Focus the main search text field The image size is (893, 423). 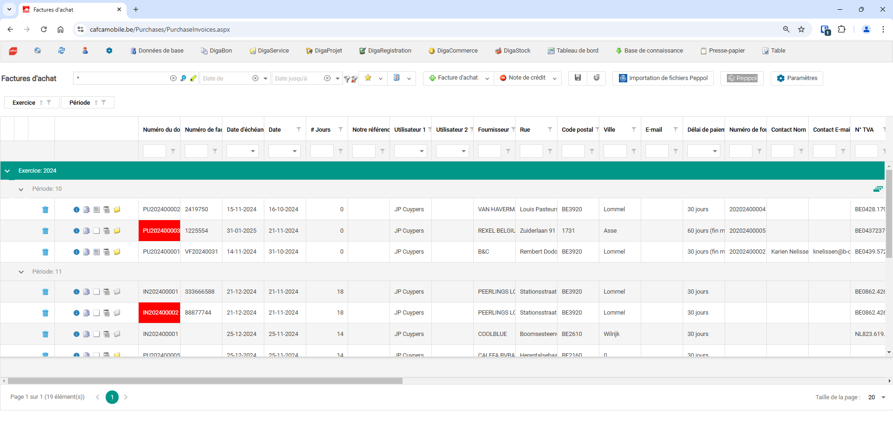(x=122, y=78)
